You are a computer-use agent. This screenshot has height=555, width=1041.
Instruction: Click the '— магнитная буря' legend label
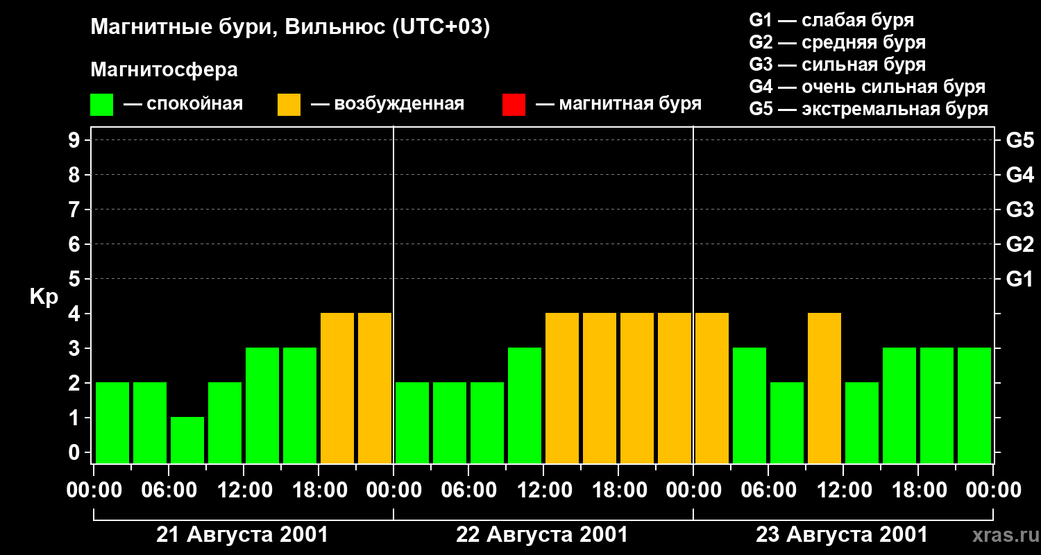[619, 104]
